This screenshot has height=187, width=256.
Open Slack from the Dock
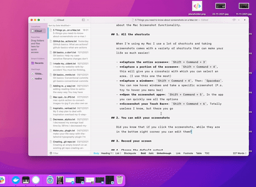coord(3,180)
